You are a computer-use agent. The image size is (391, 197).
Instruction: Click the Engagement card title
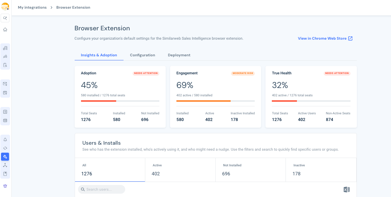click(x=187, y=73)
